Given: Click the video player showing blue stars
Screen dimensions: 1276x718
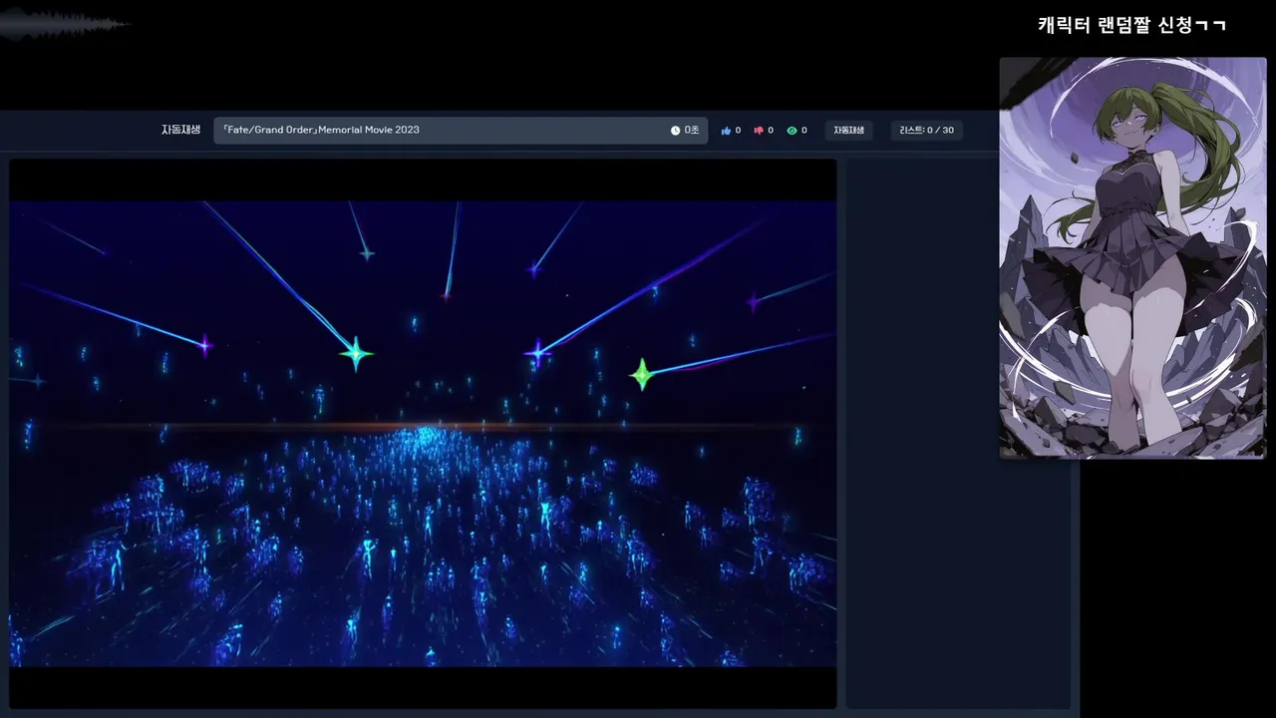Looking at the screenshot, I should (x=423, y=434).
